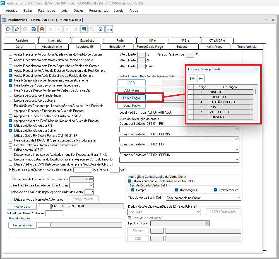
Task: Go to last record navigation icon
Action: tap(75, 29)
